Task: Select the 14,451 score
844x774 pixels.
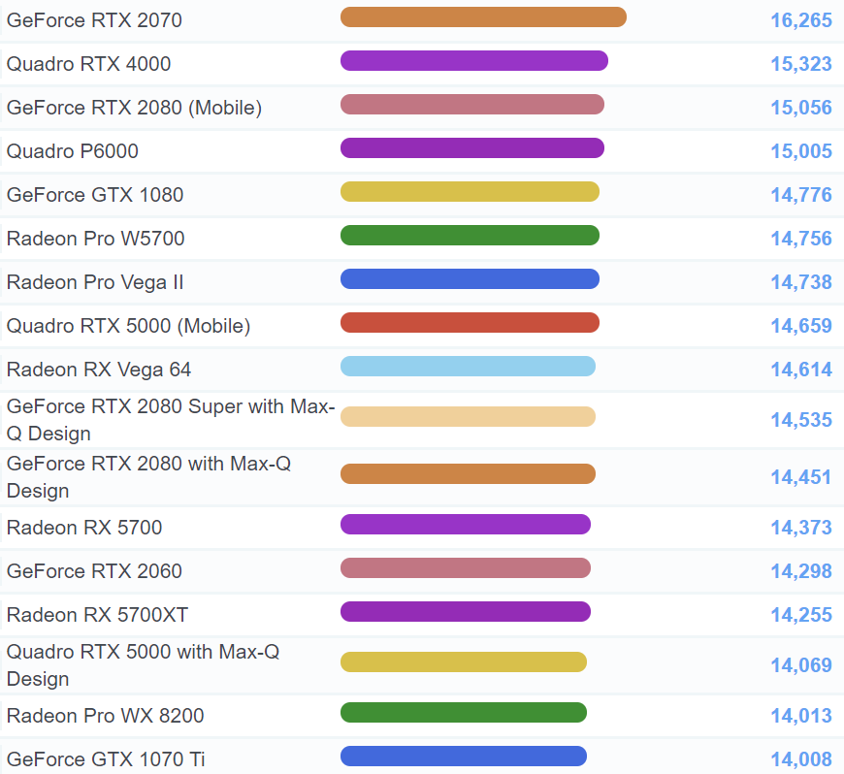Action: (x=801, y=477)
